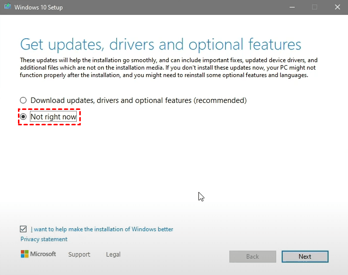Viewport: 348px width, 275px height.
Task: Click the 'I want to help make the installation' link text
Action: pyautogui.click(x=102, y=229)
